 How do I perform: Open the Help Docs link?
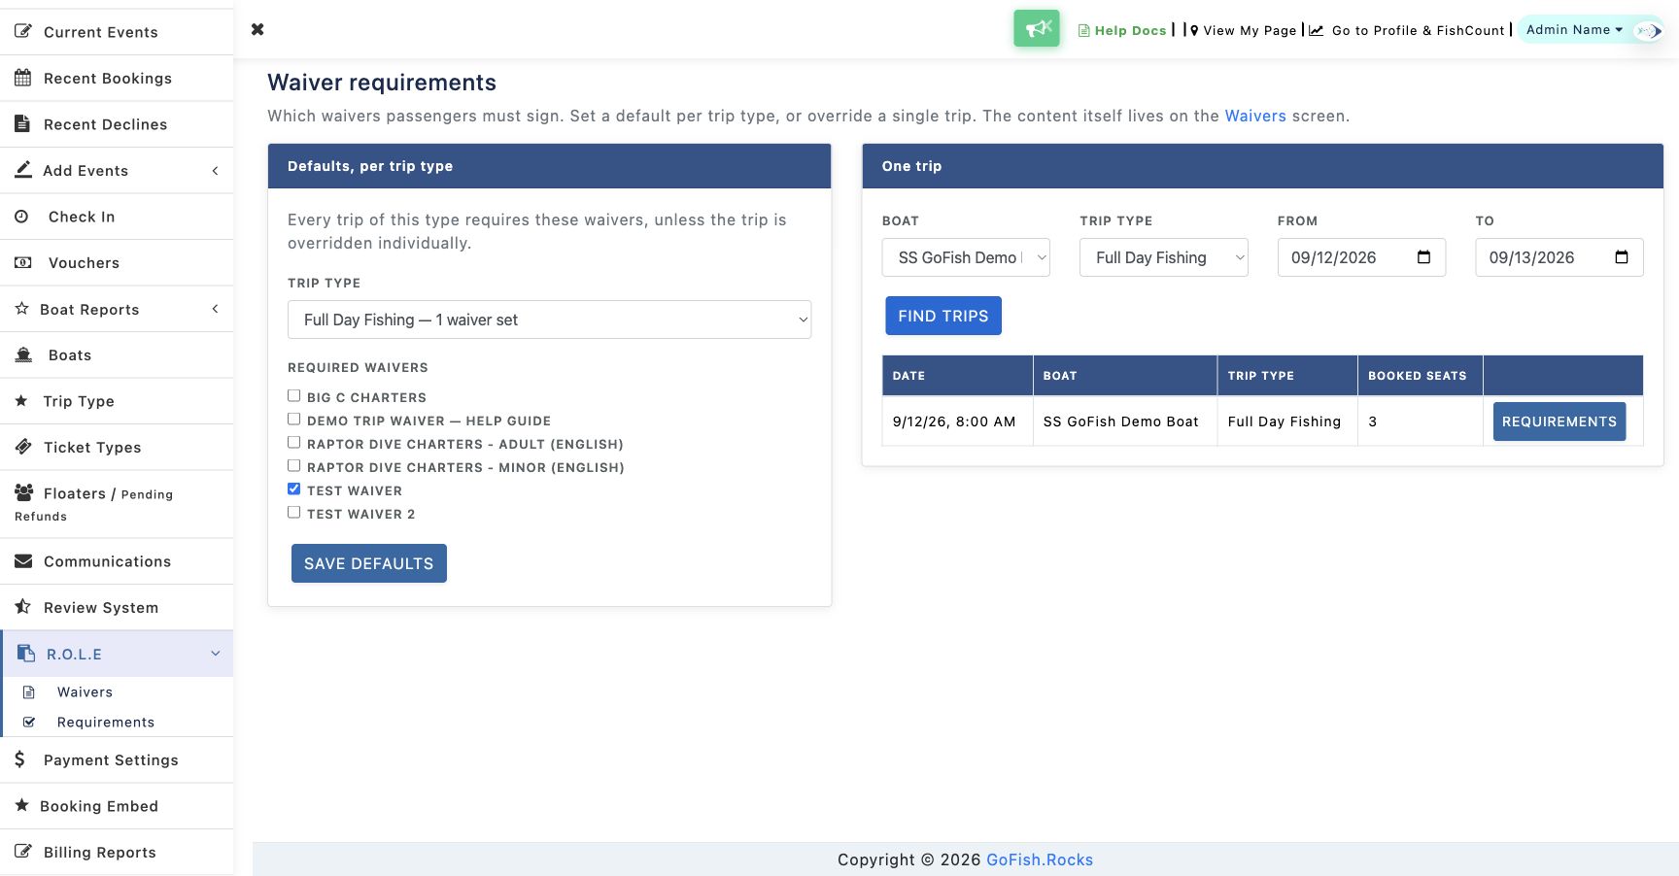pyautogui.click(x=1122, y=30)
